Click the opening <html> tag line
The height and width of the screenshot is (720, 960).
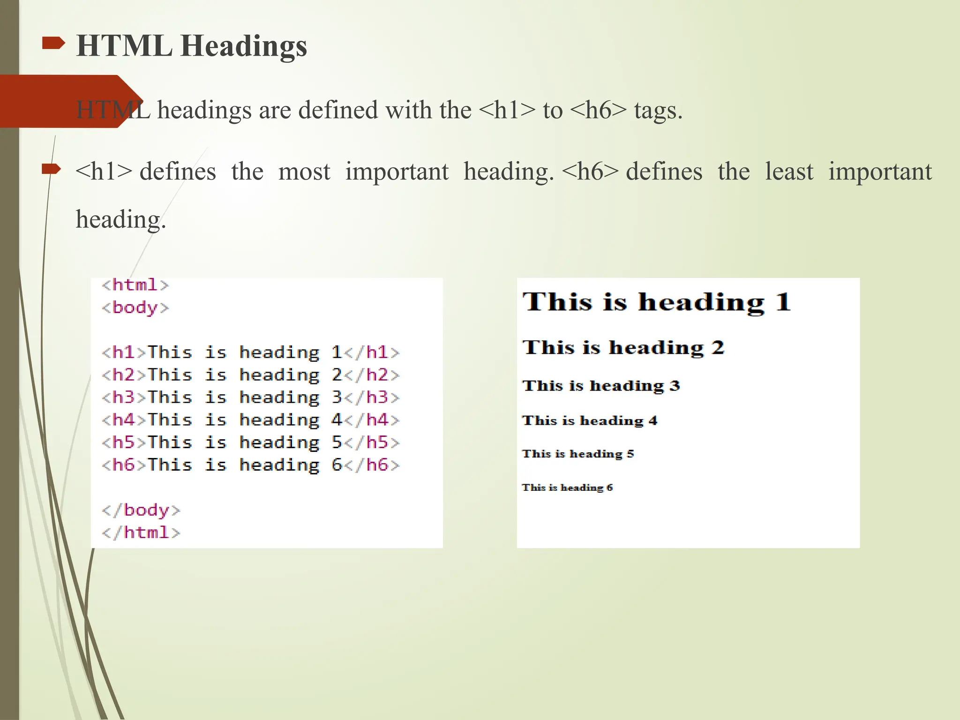tap(135, 285)
